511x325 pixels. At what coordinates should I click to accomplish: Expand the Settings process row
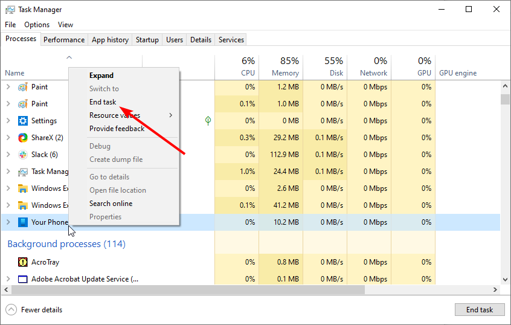(x=8, y=121)
